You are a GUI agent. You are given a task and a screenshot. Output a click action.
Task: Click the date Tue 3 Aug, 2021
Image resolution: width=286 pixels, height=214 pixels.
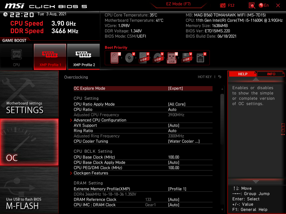pos(52,14)
